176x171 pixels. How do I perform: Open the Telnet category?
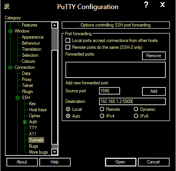tap(28, 85)
